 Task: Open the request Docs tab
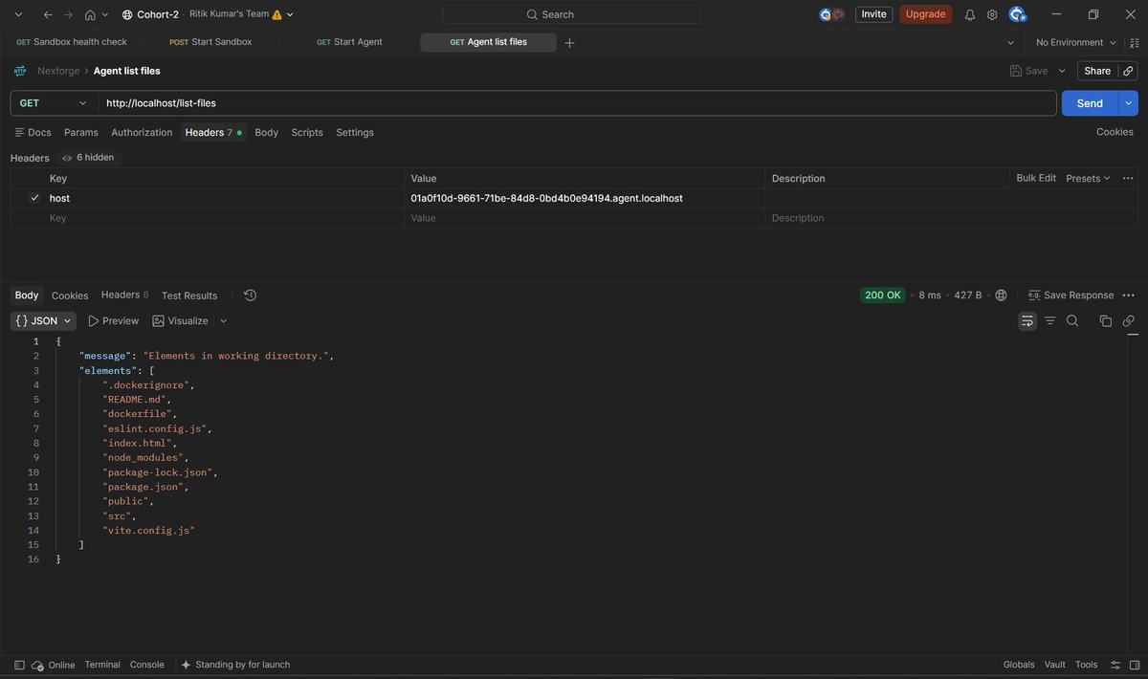33,133
